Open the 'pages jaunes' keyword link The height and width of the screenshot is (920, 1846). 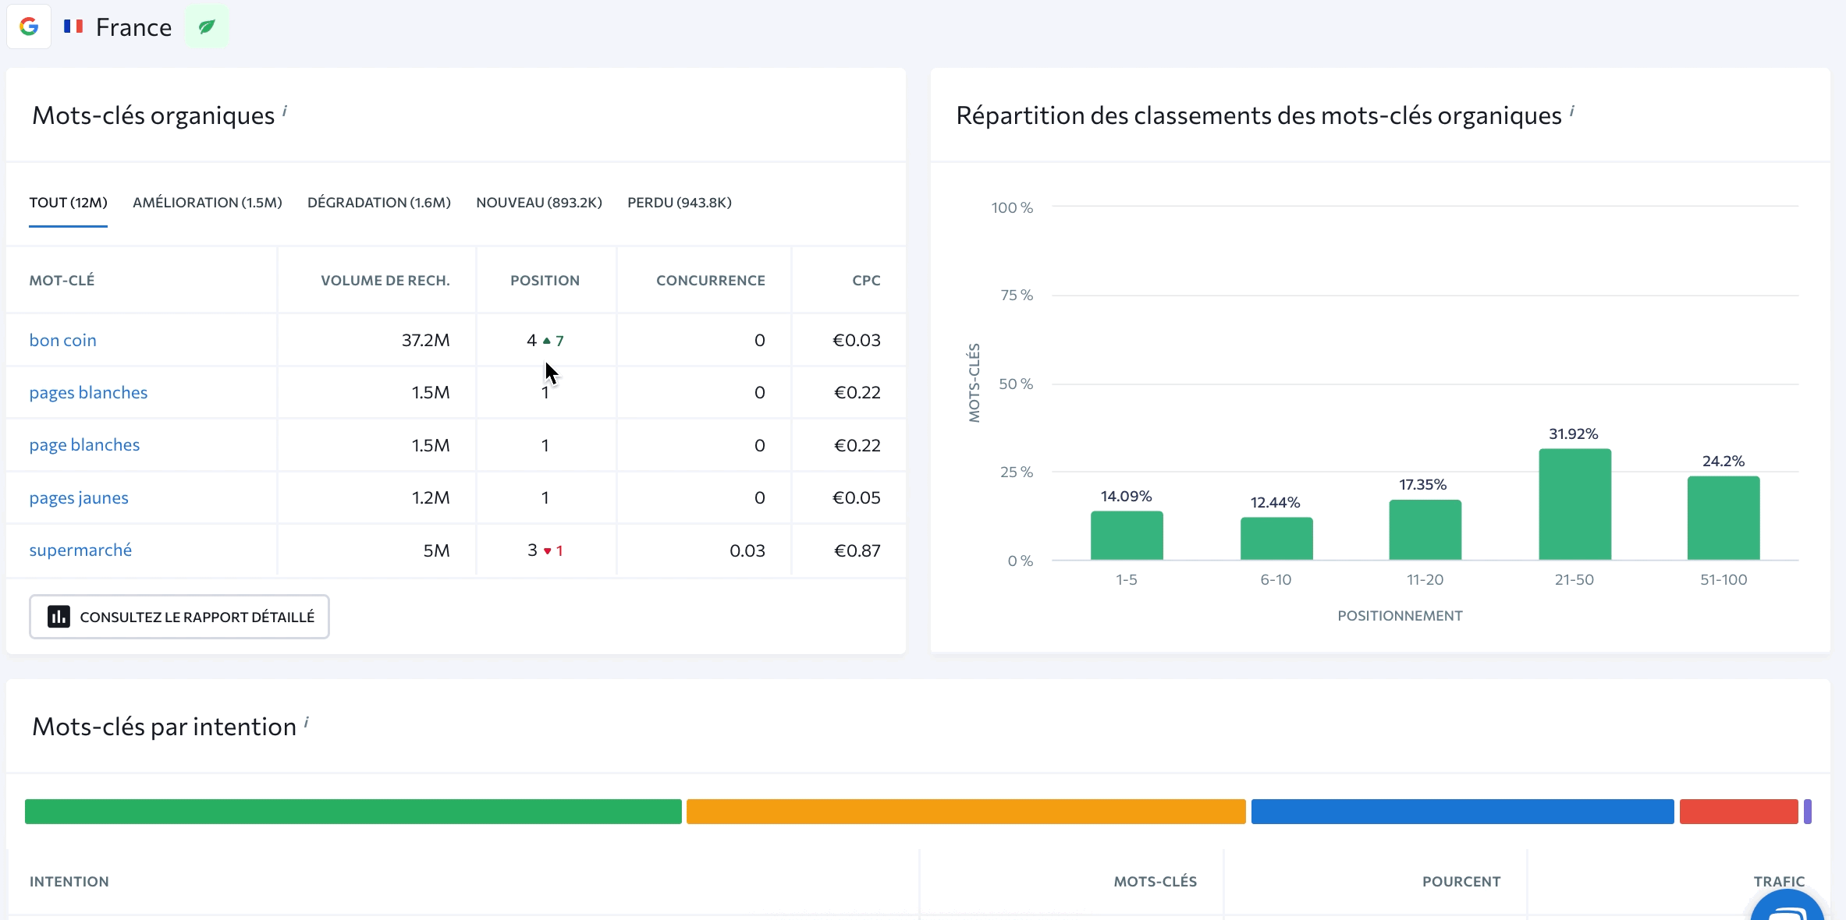tap(79, 497)
